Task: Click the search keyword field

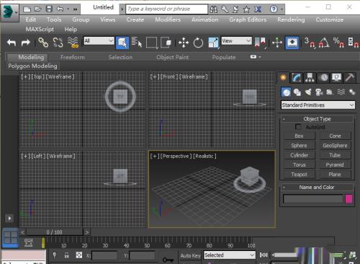Action: pyautogui.click(x=166, y=9)
